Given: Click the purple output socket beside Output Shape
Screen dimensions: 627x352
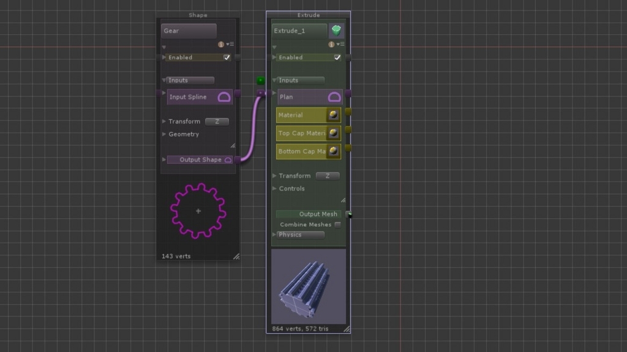Looking at the screenshot, I should [238, 159].
